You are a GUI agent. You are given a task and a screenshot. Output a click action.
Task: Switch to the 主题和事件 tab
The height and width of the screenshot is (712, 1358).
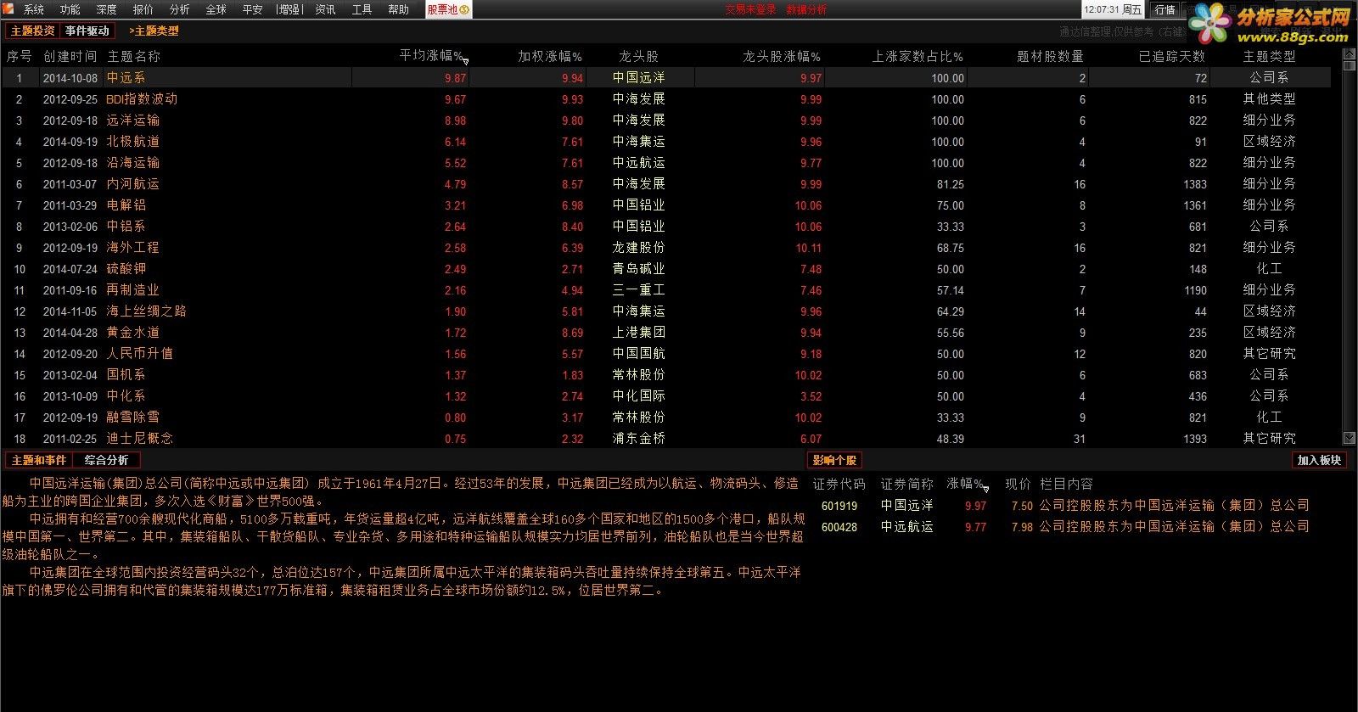click(38, 460)
